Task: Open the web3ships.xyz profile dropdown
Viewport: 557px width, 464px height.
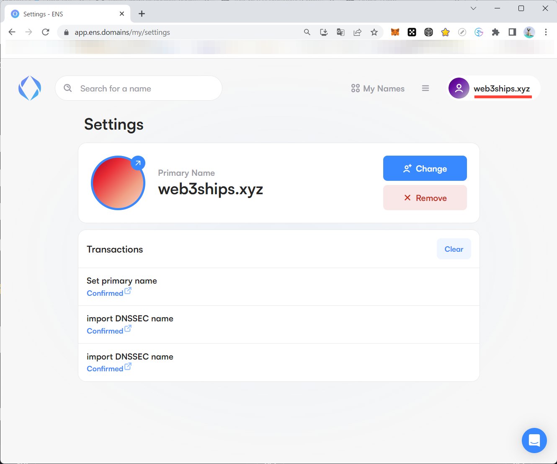Action: coord(494,89)
